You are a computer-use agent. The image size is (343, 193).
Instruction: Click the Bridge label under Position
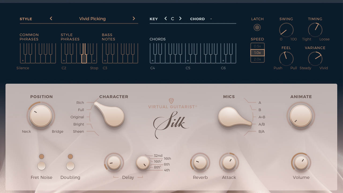click(58, 132)
